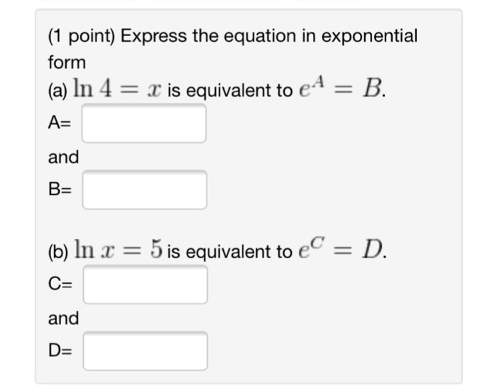Image resolution: width=497 pixels, height=391 pixels.
Task: Focus the B= input field
Action: coord(144,189)
